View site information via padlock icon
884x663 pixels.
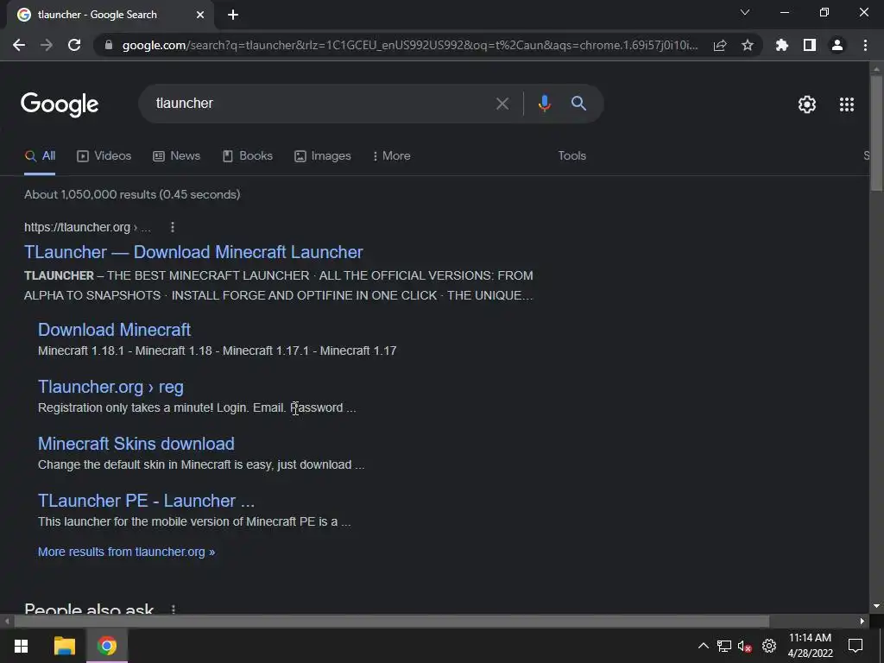point(109,45)
